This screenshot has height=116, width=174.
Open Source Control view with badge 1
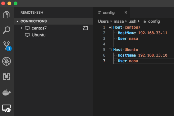7,46
